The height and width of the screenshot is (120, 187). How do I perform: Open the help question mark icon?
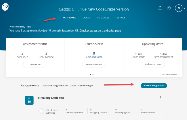169,8
